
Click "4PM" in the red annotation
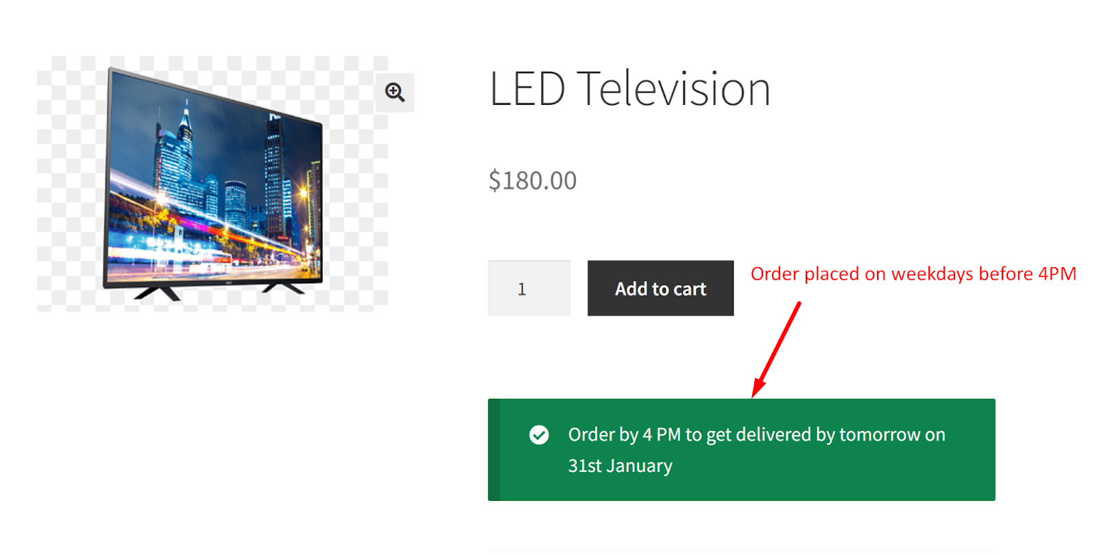click(x=1057, y=274)
